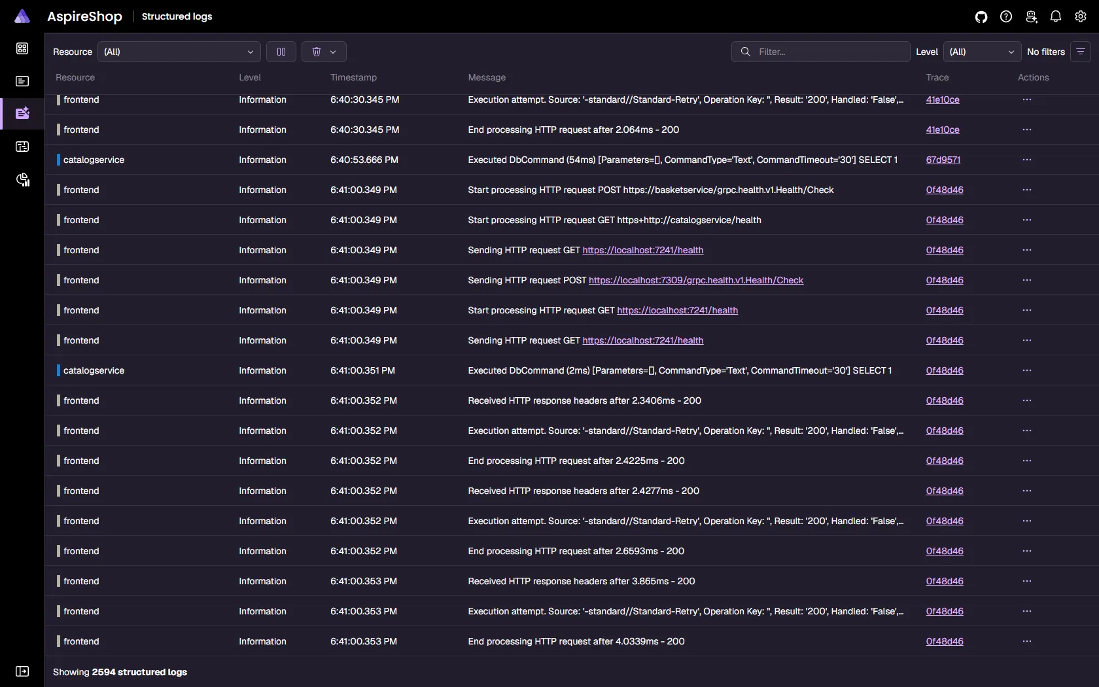Open actions menu for End processing 2.4225ms row

click(x=1027, y=461)
